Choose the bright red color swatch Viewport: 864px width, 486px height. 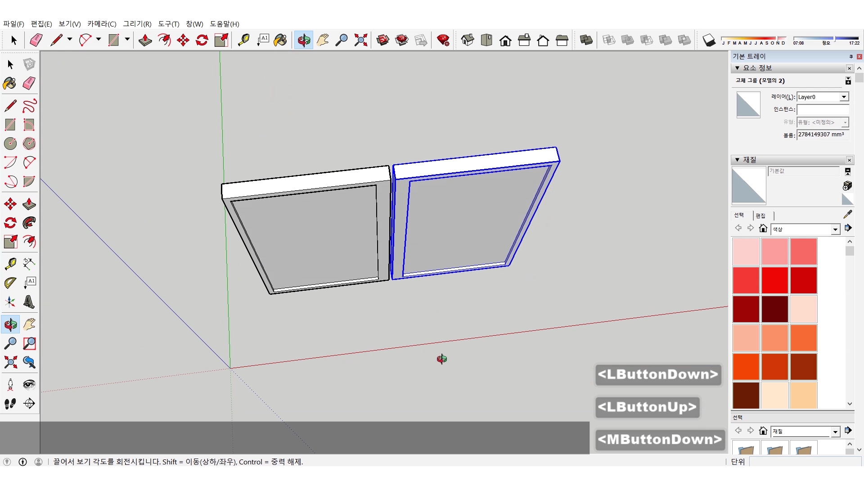click(774, 280)
